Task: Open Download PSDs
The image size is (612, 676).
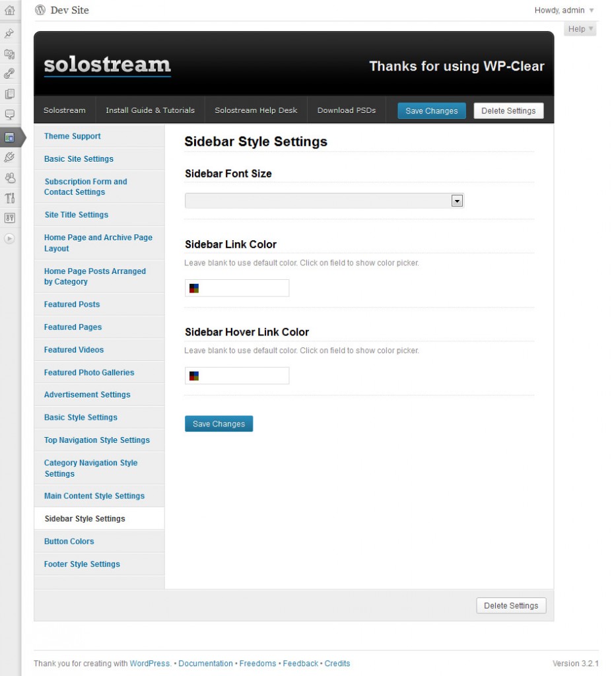Action: pyautogui.click(x=347, y=110)
